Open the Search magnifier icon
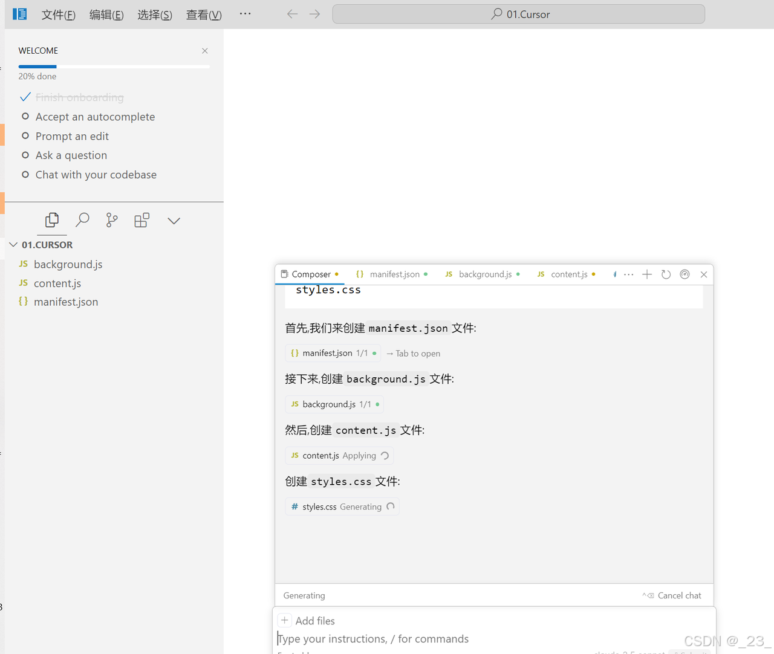The image size is (774, 654). point(82,221)
